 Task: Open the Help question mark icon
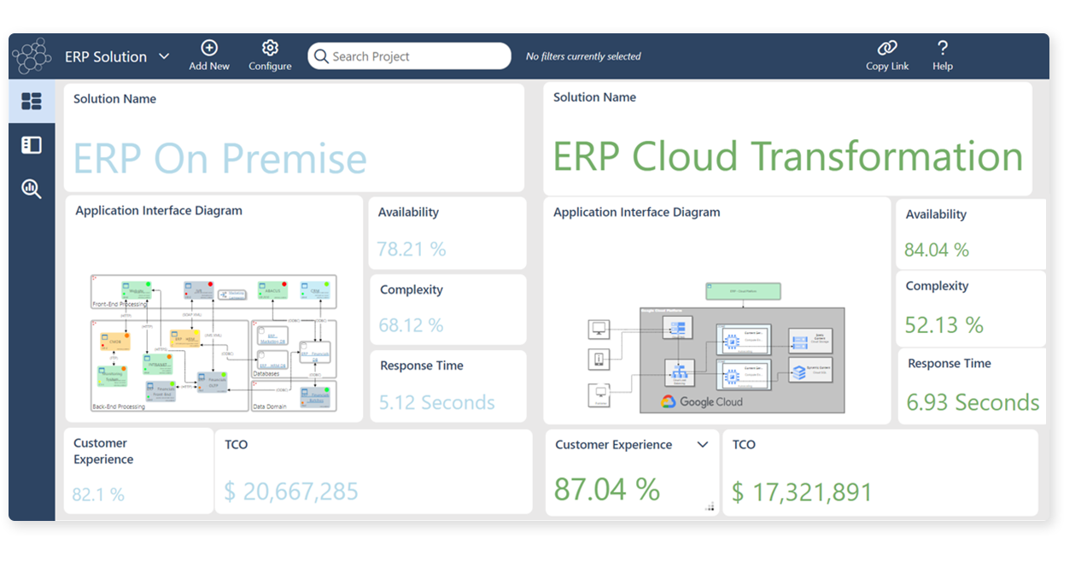942,48
